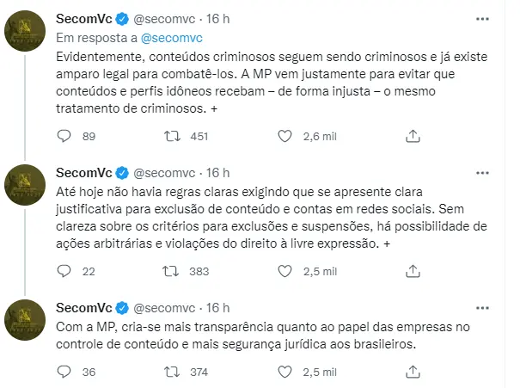The width and height of the screenshot is (520, 388).
Task: Reply to the tweet with 36 replies
Action: tap(63, 371)
